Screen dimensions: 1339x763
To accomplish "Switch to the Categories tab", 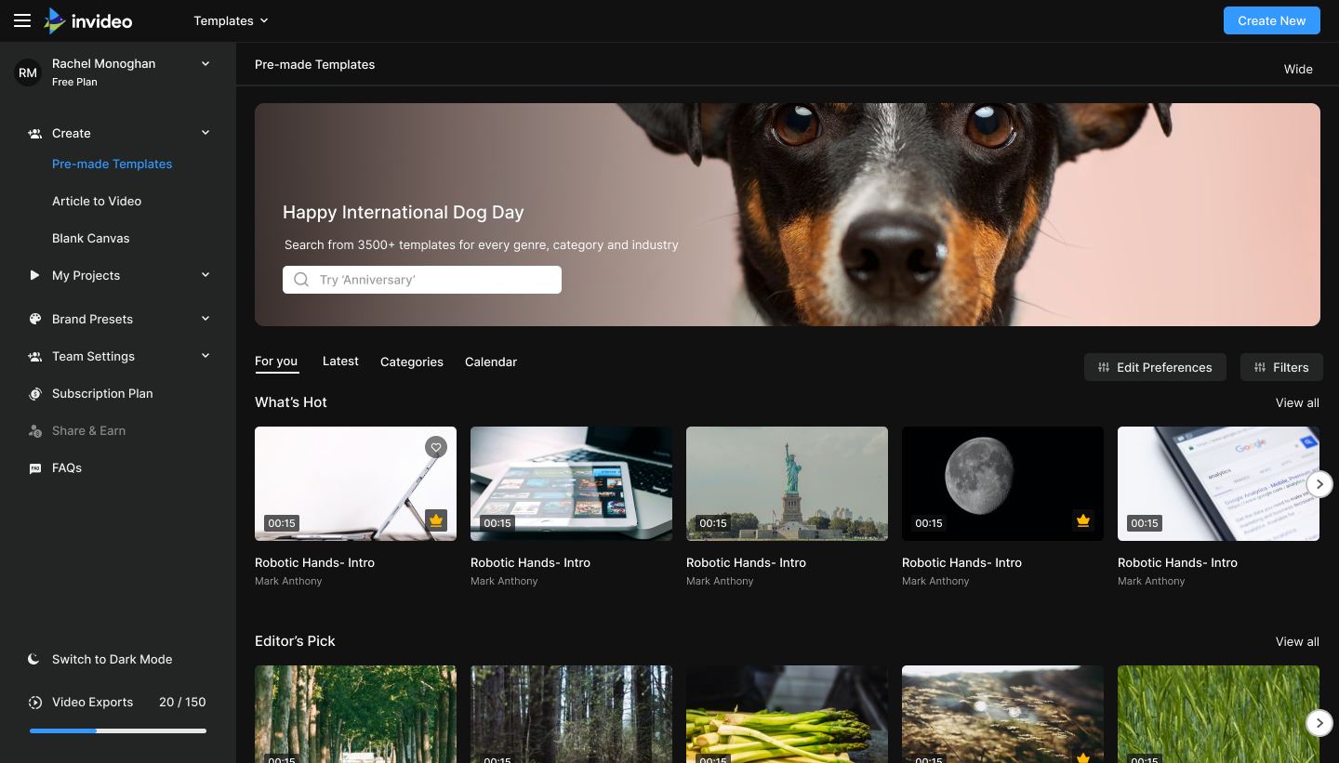I will (x=411, y=362).
